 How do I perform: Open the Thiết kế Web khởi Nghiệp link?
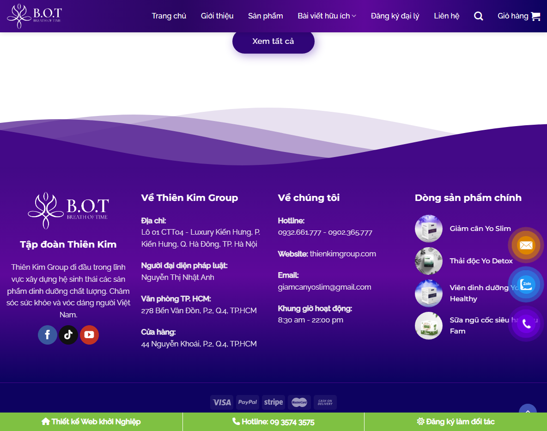click(91, 422)
